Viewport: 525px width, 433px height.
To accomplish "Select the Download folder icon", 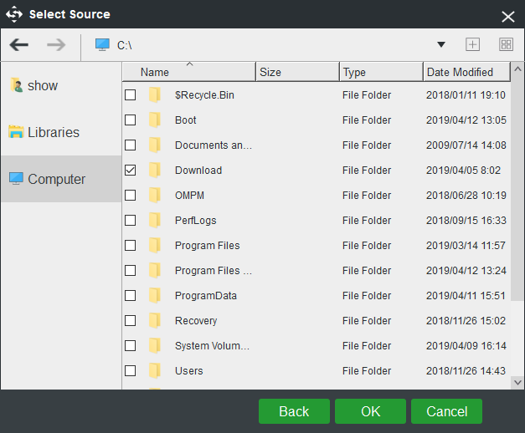I will pos(154,171).
